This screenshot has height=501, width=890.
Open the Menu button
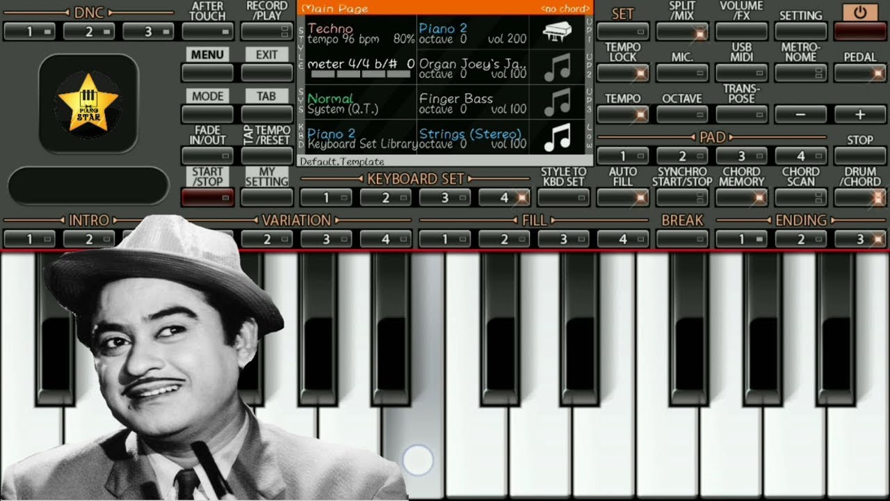coord(207,72)
